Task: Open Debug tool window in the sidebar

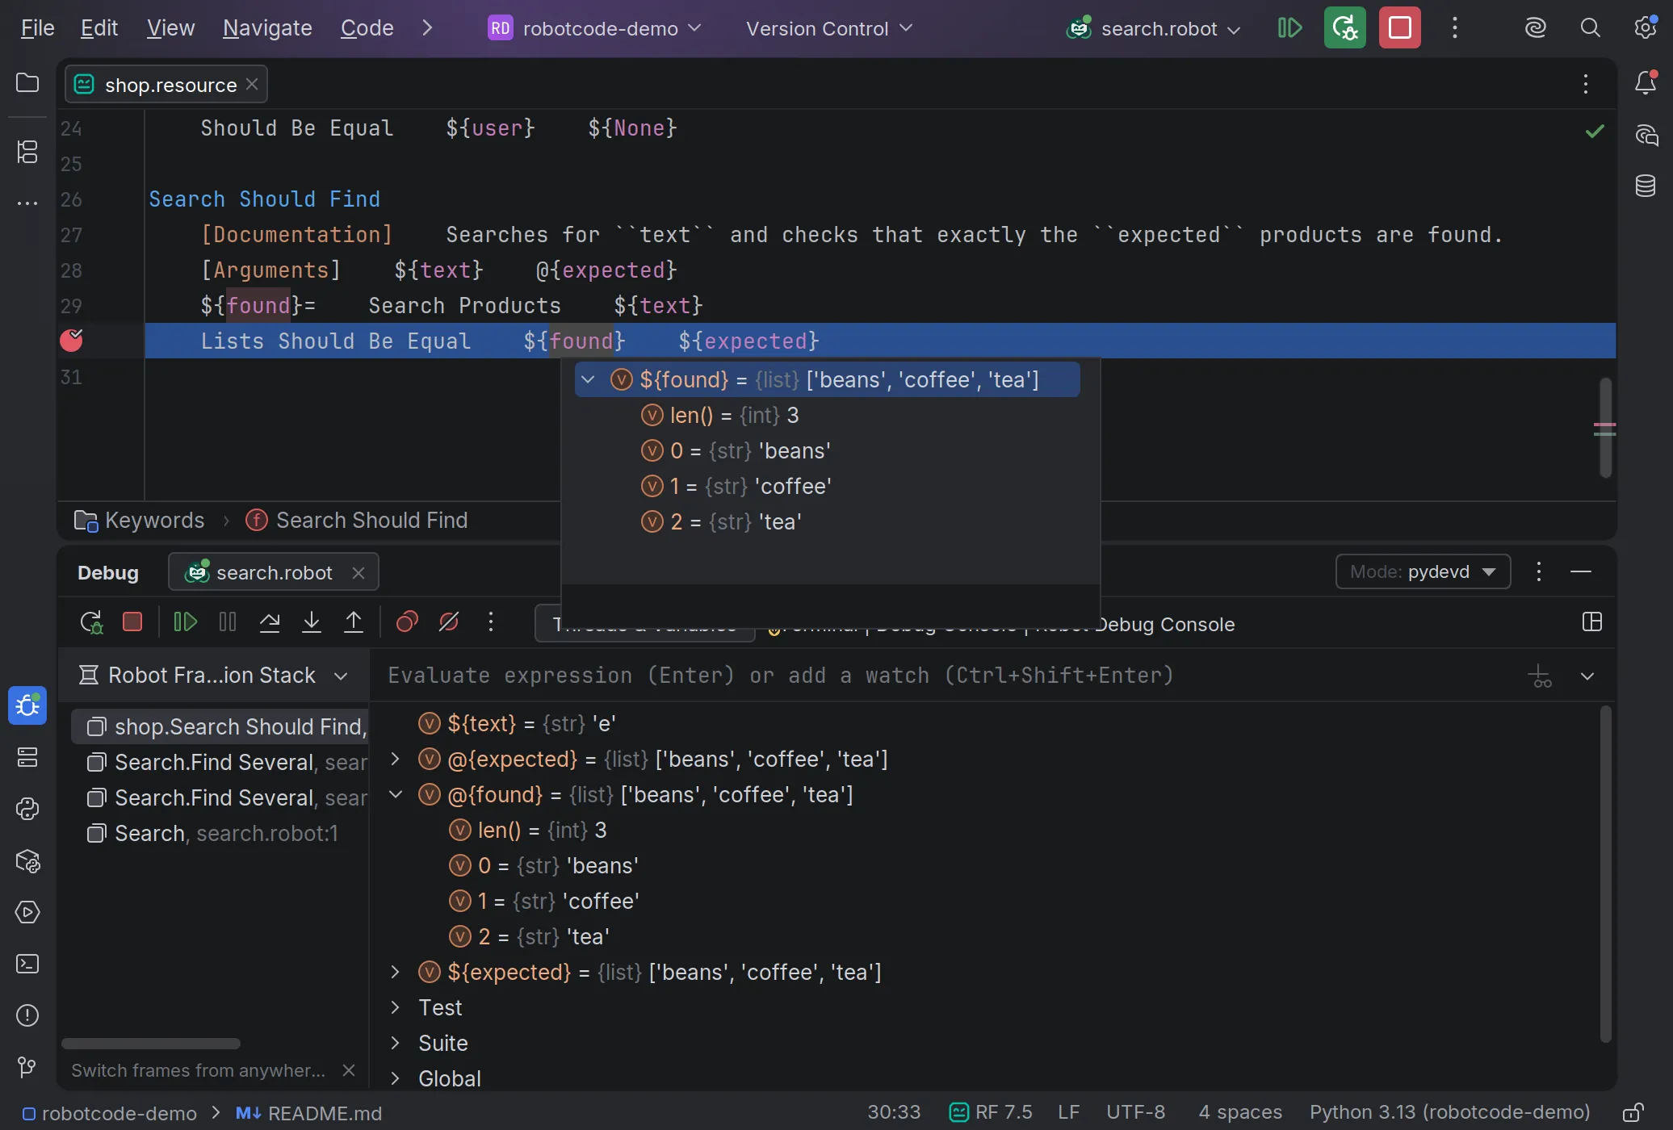Action: coord(27,706)
